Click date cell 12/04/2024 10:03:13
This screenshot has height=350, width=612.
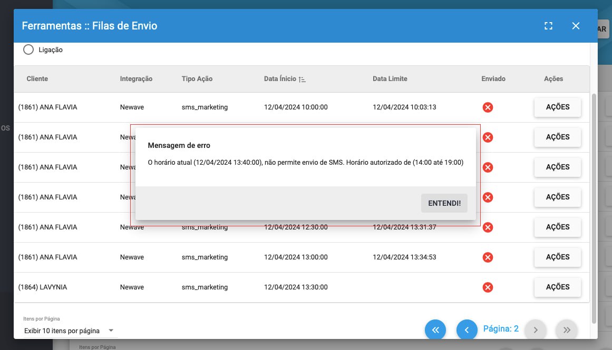[x=404, y=107]
